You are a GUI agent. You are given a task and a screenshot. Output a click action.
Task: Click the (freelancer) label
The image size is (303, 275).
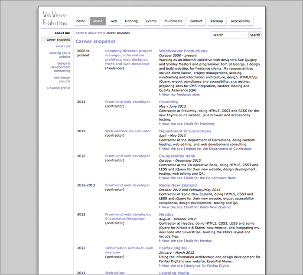point(114,68)
